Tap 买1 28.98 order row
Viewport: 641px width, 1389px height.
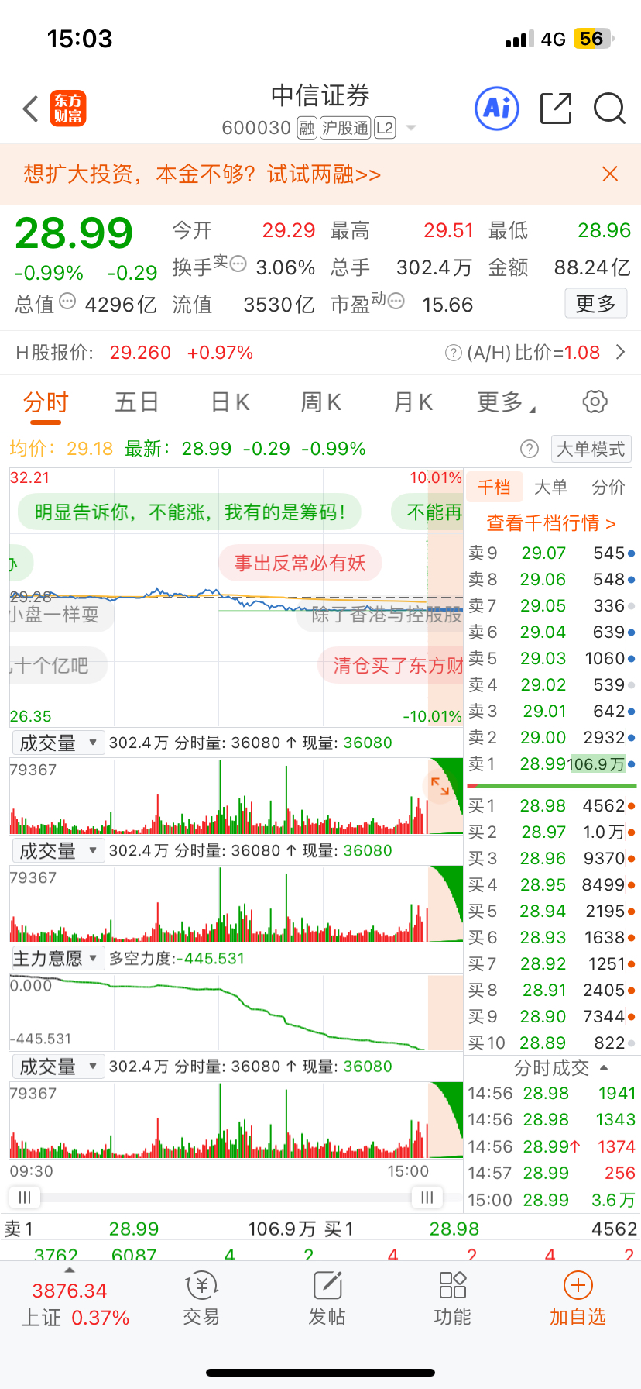(x=551, y=806)
